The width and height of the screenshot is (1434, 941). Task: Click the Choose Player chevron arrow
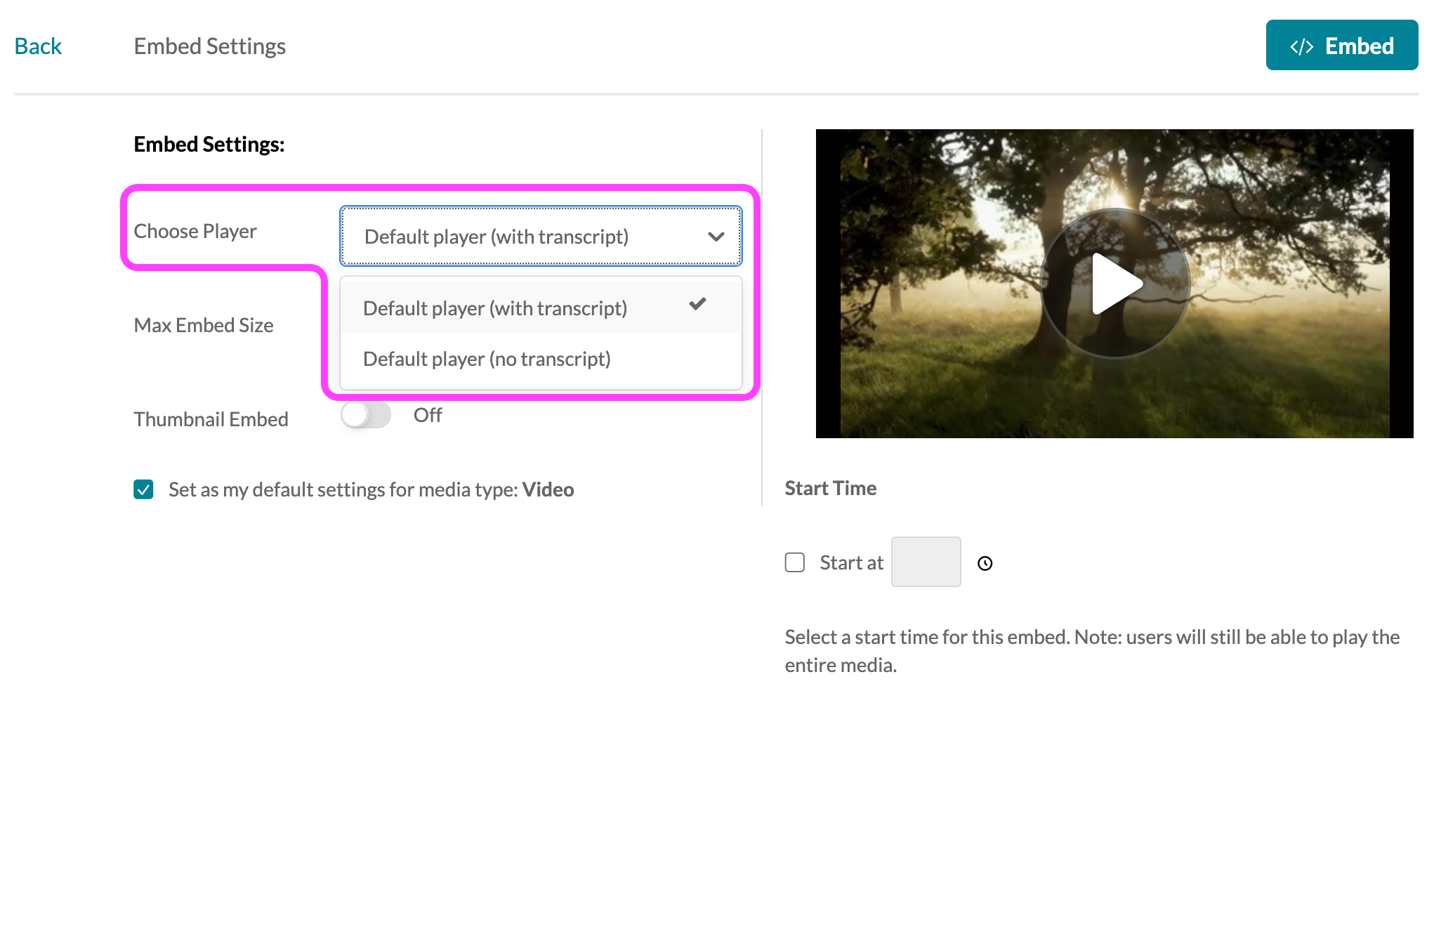click(716, 237)
